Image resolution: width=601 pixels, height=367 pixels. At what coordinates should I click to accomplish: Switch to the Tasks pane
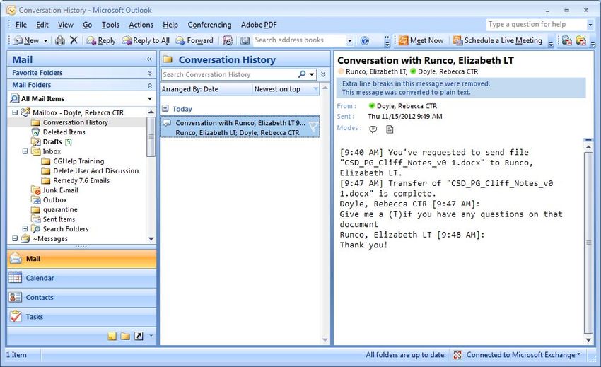point(81,317)
